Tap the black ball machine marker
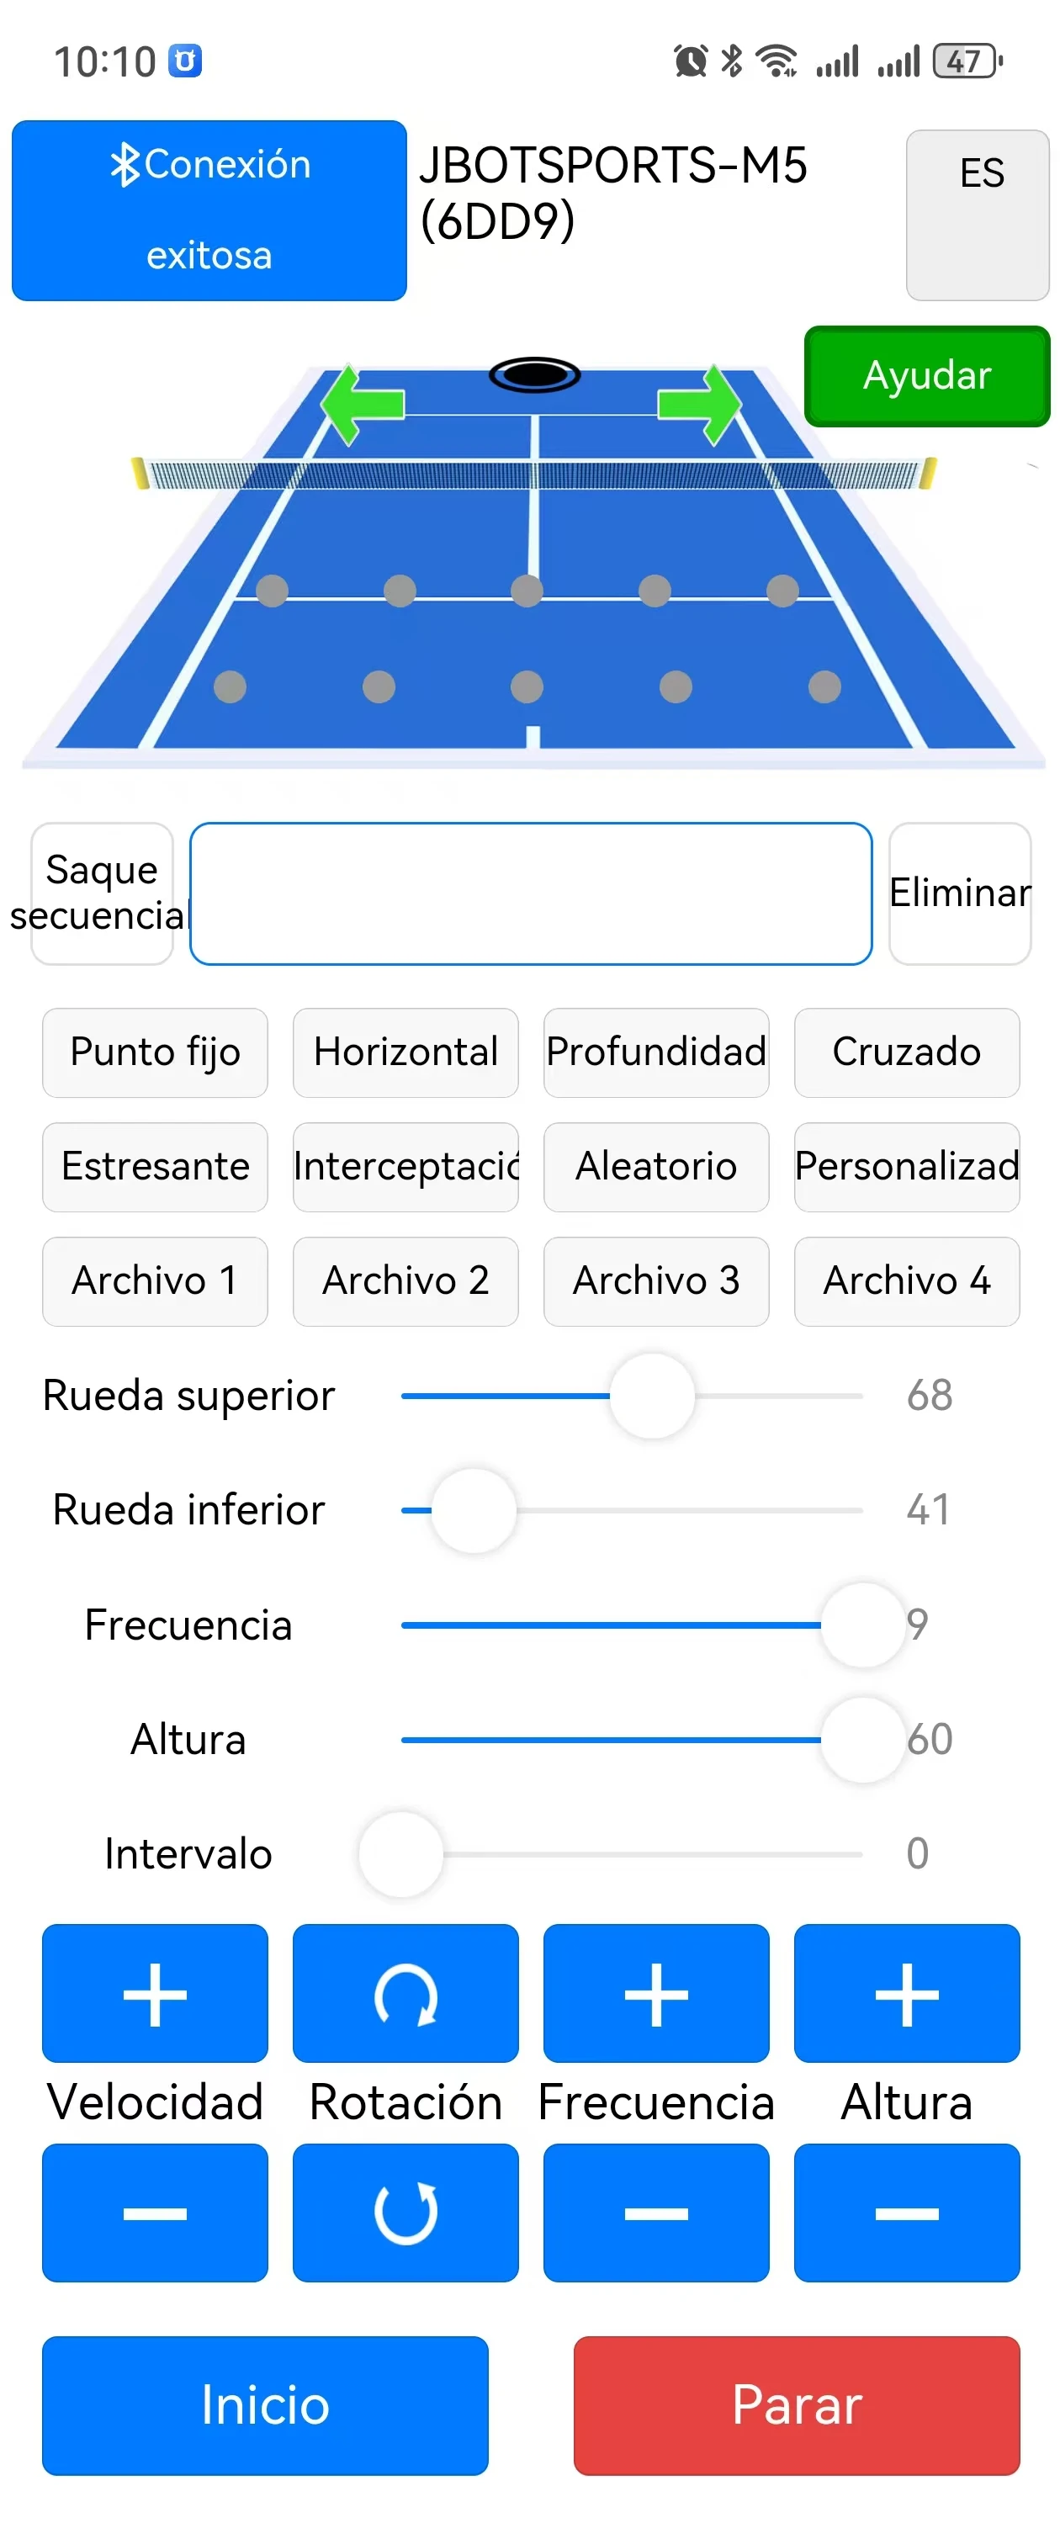Screen dimensions: 1060x2539 (x=534, y=374)
